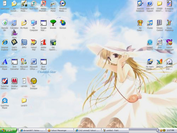Launch the Yahoo! Messenger desktop shortcut
The image size is (177, 133).
pyautogui.click(x=169, y=42)
